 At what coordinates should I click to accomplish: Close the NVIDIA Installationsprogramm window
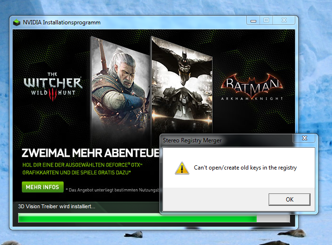click(x=284, y=21)
